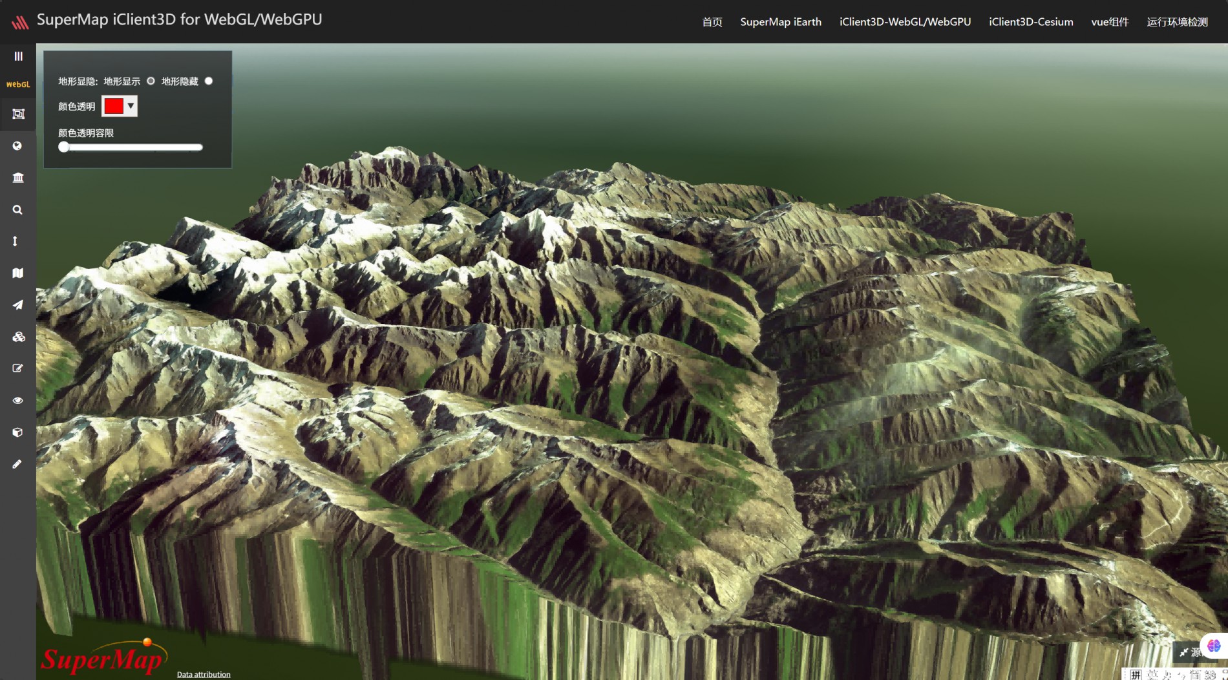The width and height of the screenshot is (1228, 680).
Task: Go to 首页 in top navigation
Action: pos(712,22)
